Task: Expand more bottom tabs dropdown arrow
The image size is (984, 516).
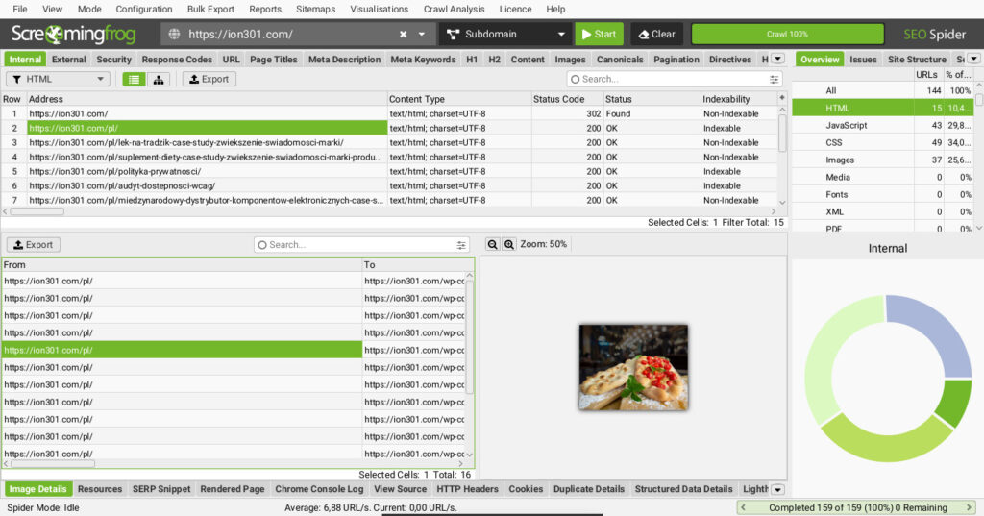Action: pos(777,489)
